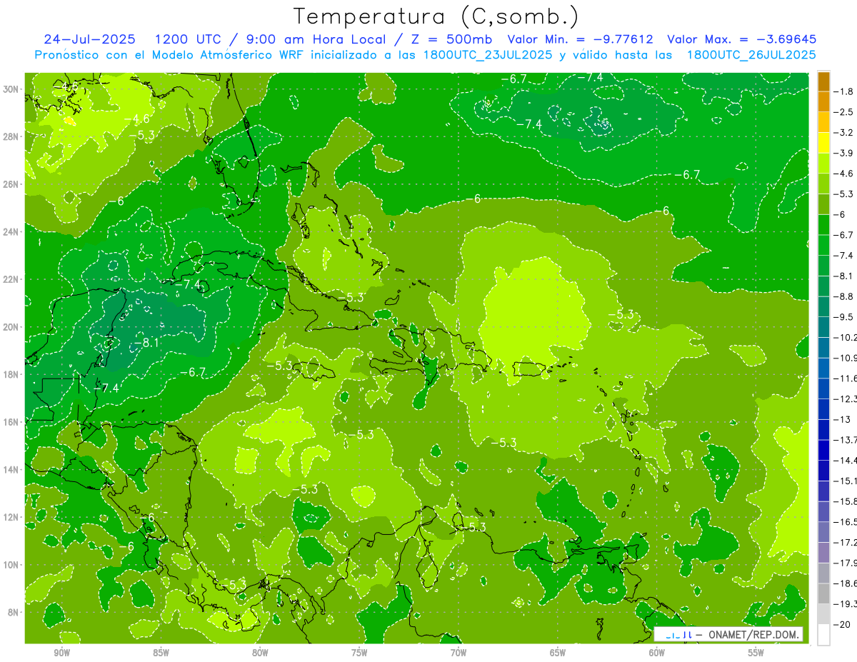Screen dimensions: 857x662
Task: Click the -8.8 colorbar scale label
Action: click(844, 296)
